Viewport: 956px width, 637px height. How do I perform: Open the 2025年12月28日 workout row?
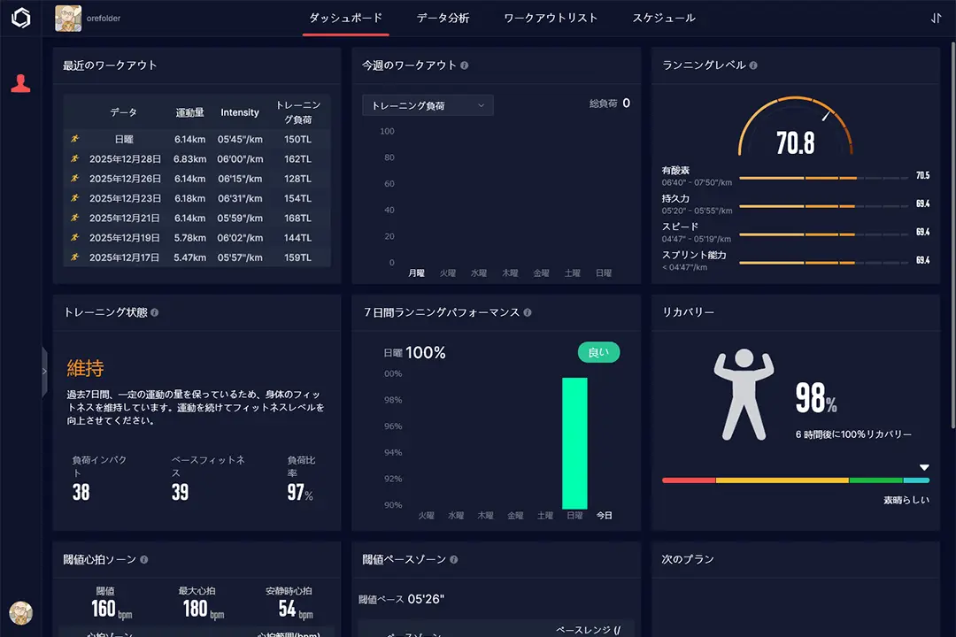197,159
